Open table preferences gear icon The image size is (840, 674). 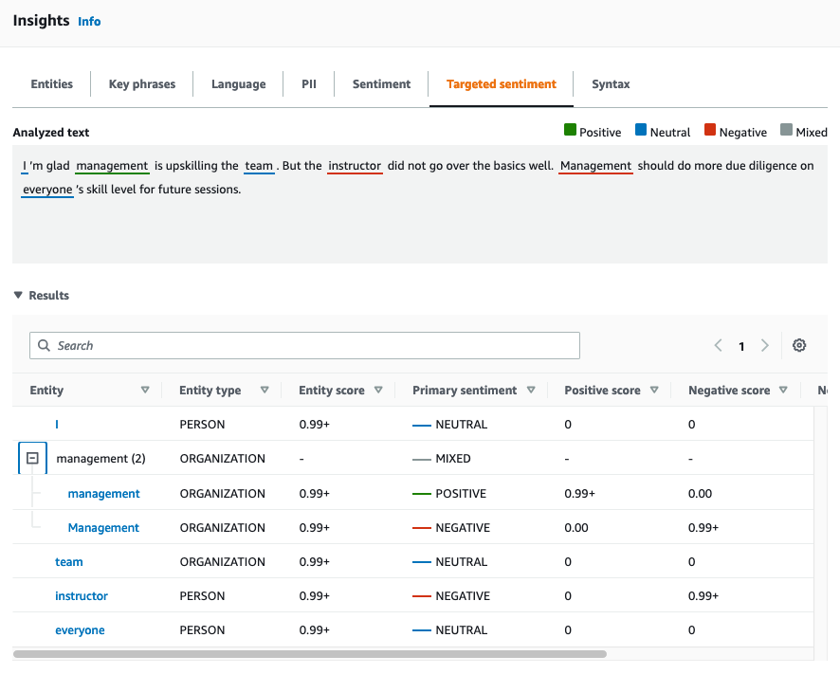(x=799, y=346)
